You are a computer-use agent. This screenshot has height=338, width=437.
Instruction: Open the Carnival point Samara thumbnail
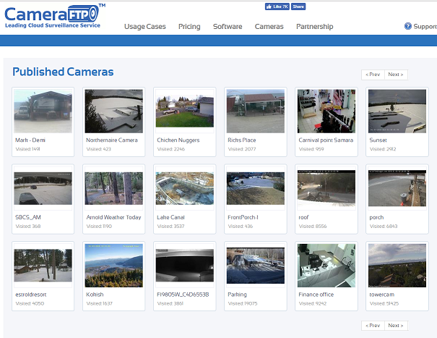(326, 111)
